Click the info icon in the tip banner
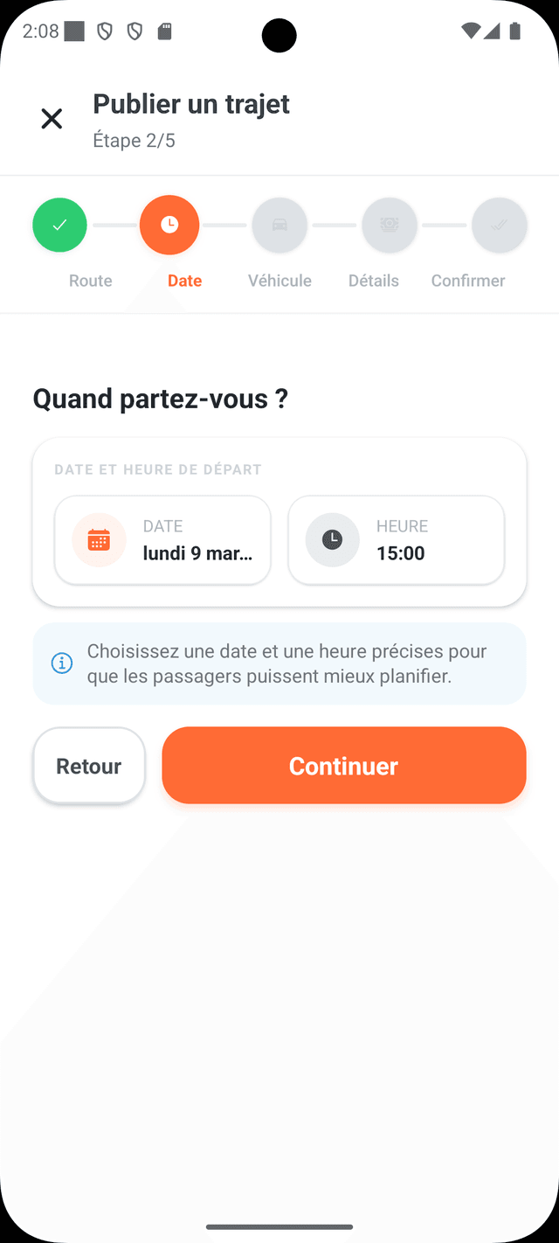This screenshot has width=559, height=1243. coord(61,663)
